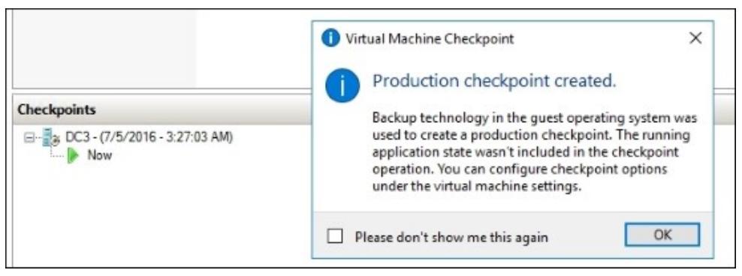742x276 pixels.
Task: Click the "Production checkpoint created." heading
Action: [494, 81]
